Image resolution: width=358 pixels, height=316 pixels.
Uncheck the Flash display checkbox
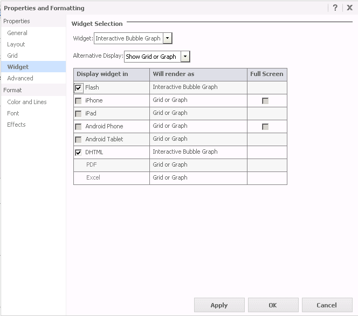78,88
